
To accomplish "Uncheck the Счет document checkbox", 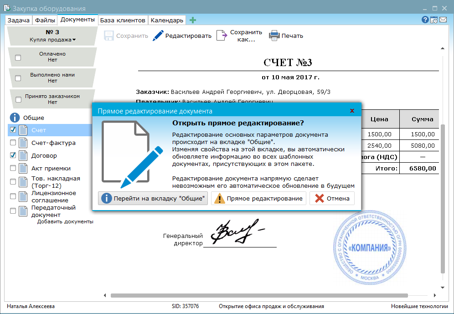I will [13, 129].
